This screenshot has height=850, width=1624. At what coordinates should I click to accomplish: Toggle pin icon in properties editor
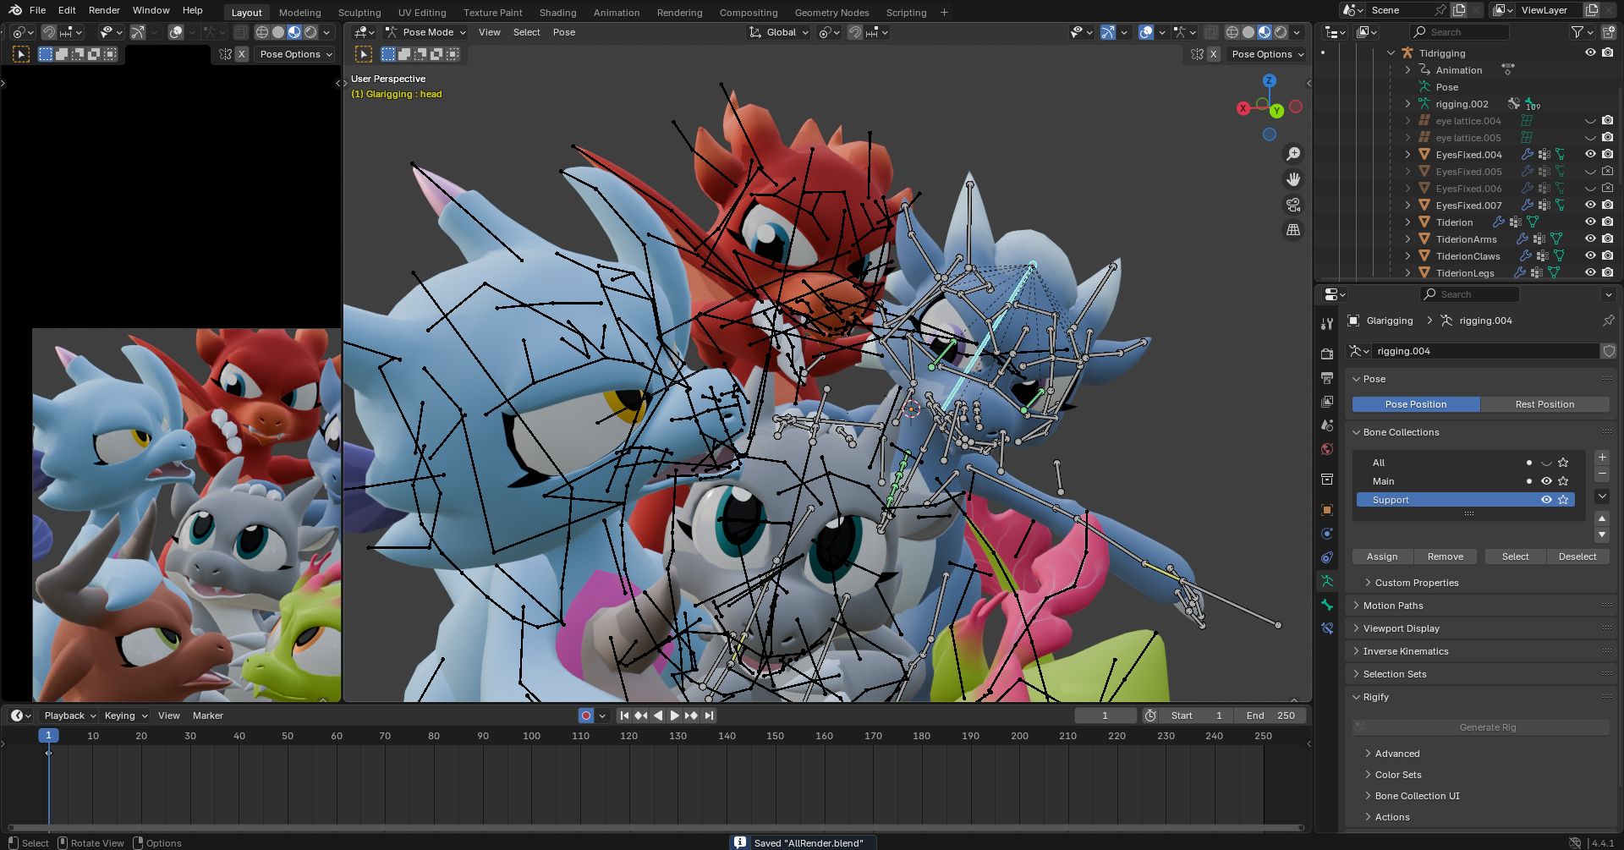[x=1608, y=321]
